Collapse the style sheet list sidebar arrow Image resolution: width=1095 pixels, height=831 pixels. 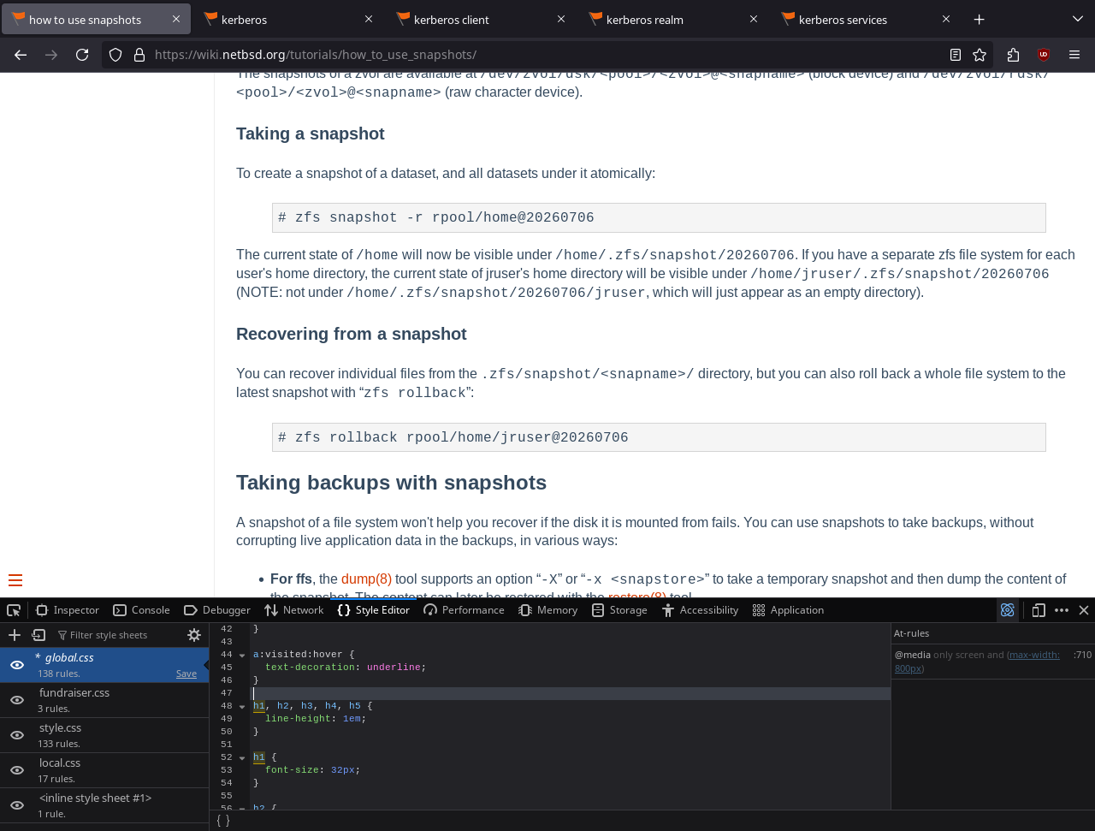205,665
